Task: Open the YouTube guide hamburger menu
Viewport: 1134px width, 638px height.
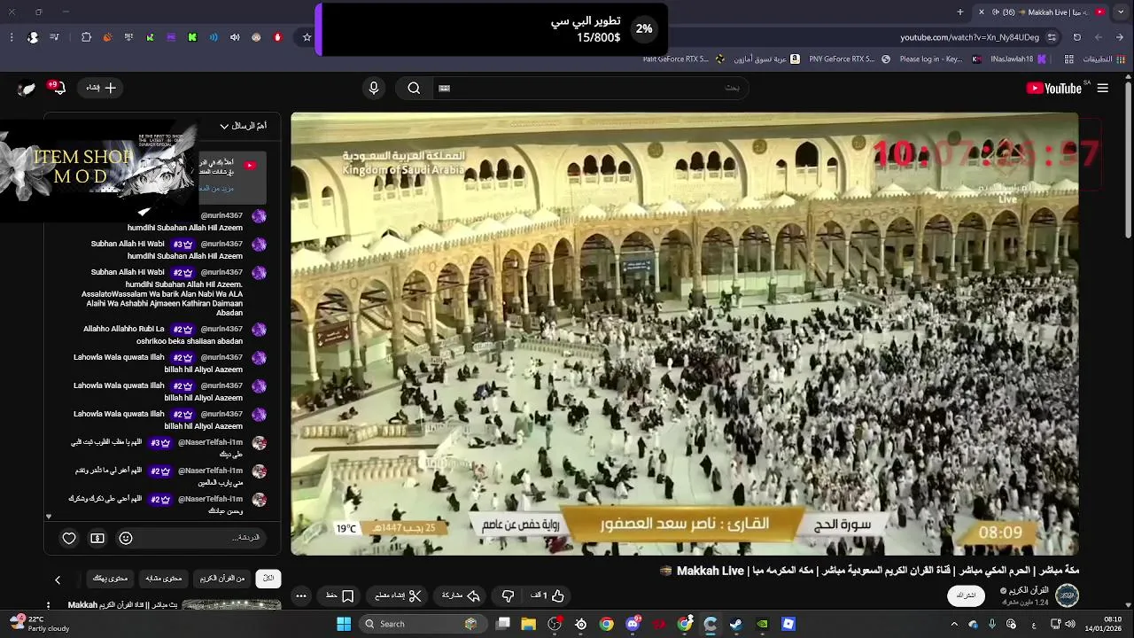Action: click(1102, 88)
